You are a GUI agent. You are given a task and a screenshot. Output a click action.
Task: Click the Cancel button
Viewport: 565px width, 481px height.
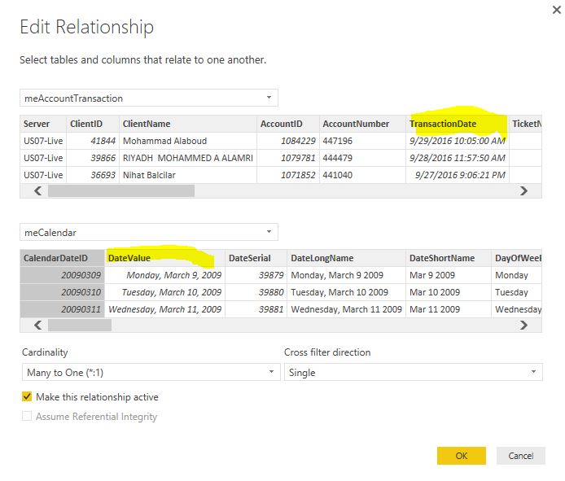pyautogui.click(x=521, y=456)
